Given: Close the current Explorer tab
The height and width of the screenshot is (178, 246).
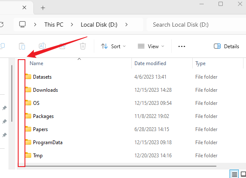Looking at the screenshot, I should coord(25,7).
